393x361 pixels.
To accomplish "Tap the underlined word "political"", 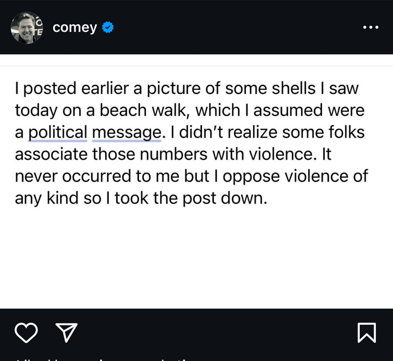I will (x=58, y=132).
